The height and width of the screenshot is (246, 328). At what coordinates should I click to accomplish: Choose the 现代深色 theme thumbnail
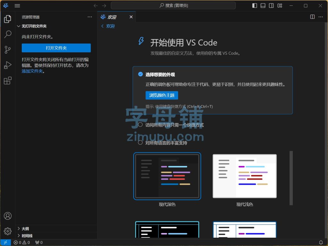pos(167,176)
